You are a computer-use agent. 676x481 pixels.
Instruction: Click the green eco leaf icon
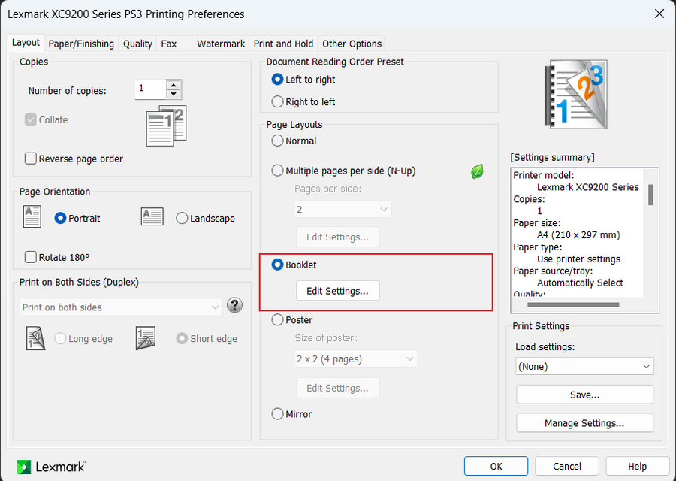click(477, 171)
